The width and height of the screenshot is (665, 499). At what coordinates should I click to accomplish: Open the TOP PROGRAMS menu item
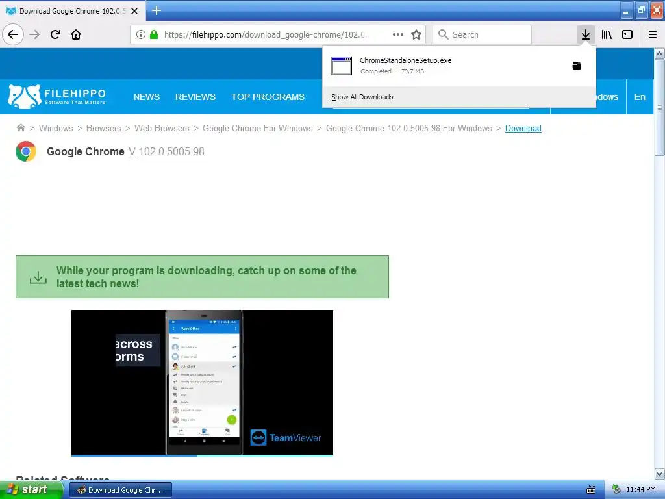[x=268, y=97]
